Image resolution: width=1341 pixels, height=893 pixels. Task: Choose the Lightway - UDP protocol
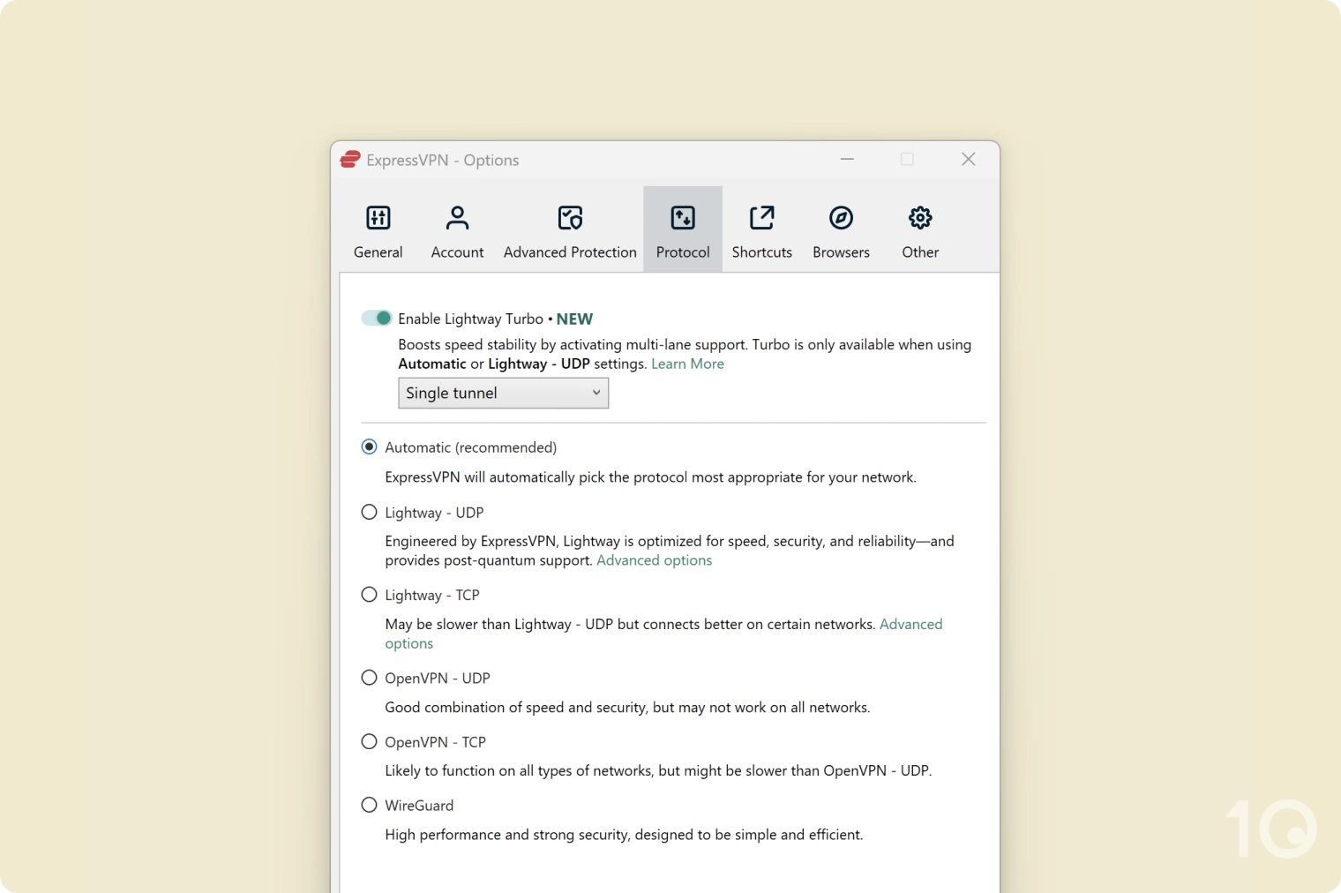click(370, 513)
